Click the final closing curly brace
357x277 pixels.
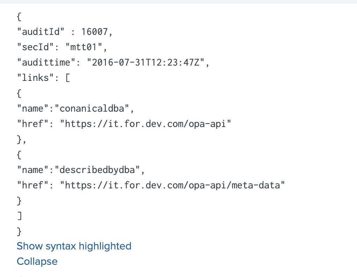(20, 231)
